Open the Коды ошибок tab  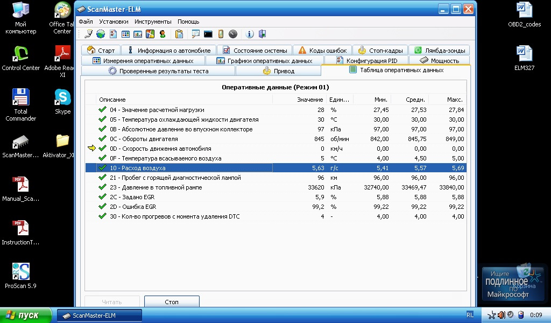pyautogui.click(x=322, y=50)
